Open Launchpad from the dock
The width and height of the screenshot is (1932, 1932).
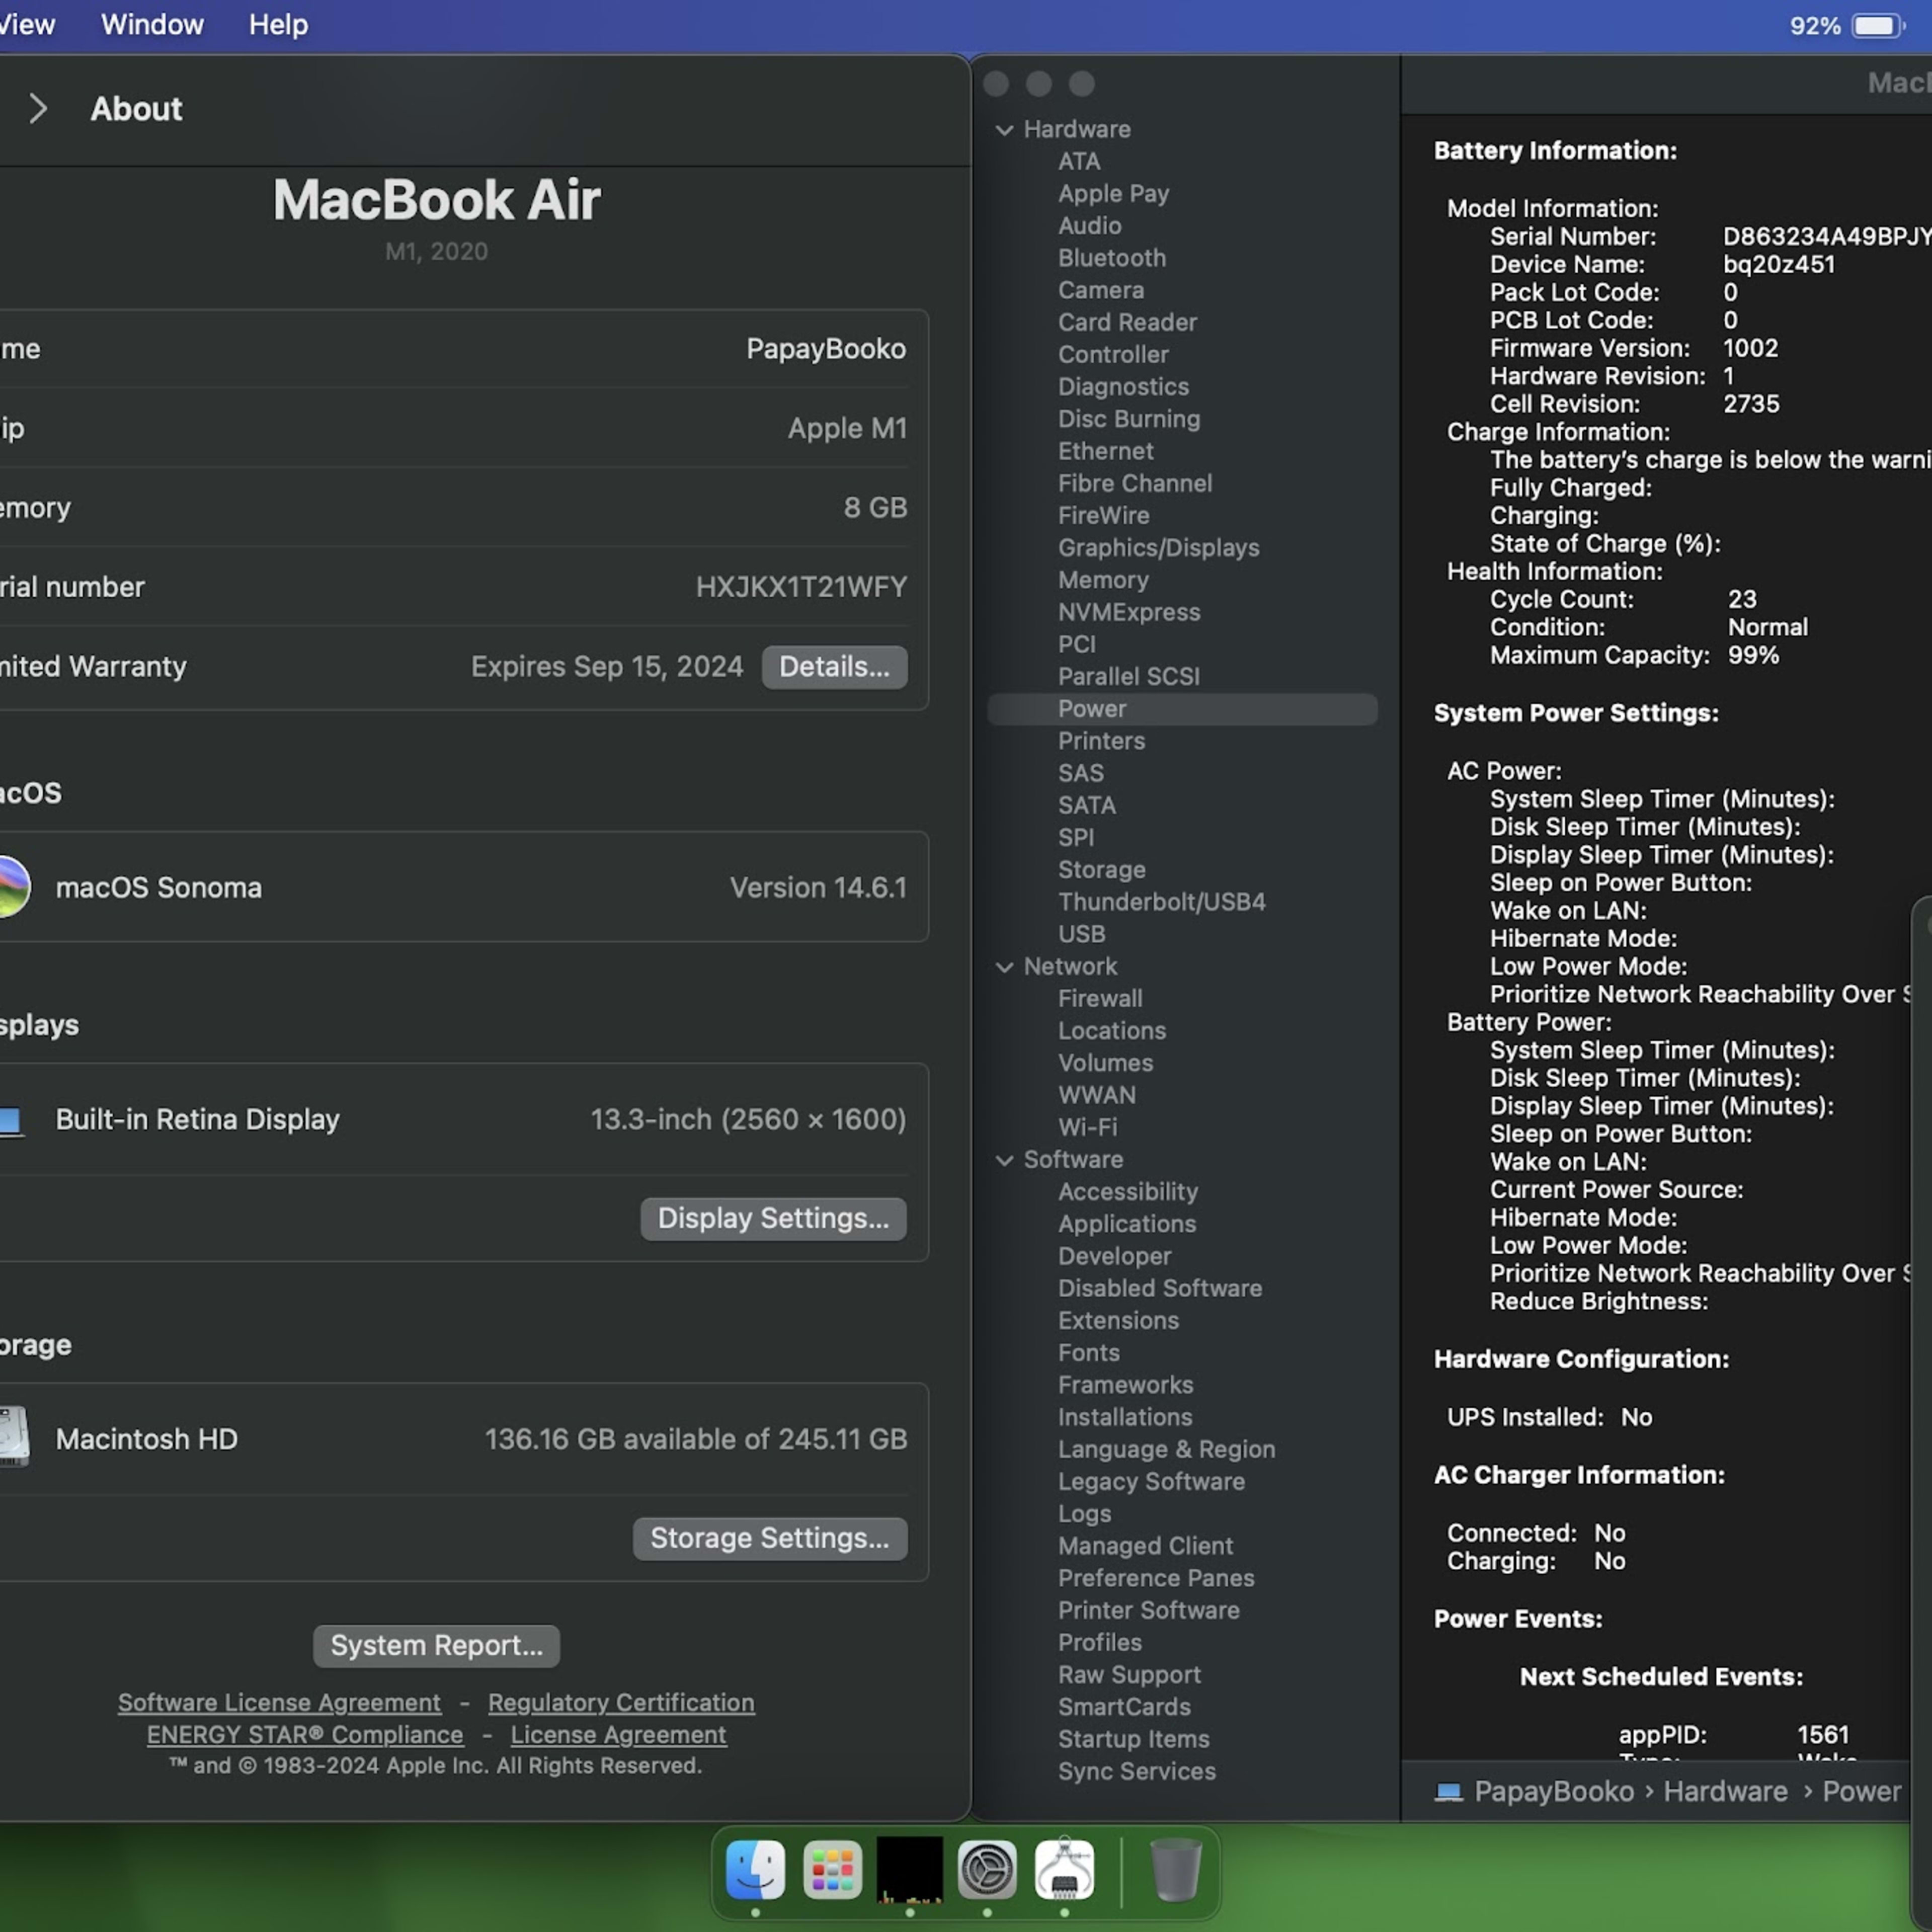pos(832,1869)
